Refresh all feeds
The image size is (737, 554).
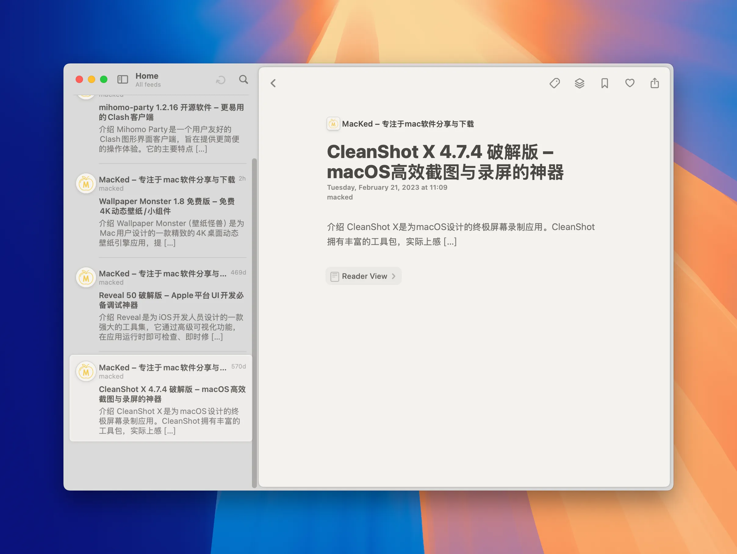(221, 80)
